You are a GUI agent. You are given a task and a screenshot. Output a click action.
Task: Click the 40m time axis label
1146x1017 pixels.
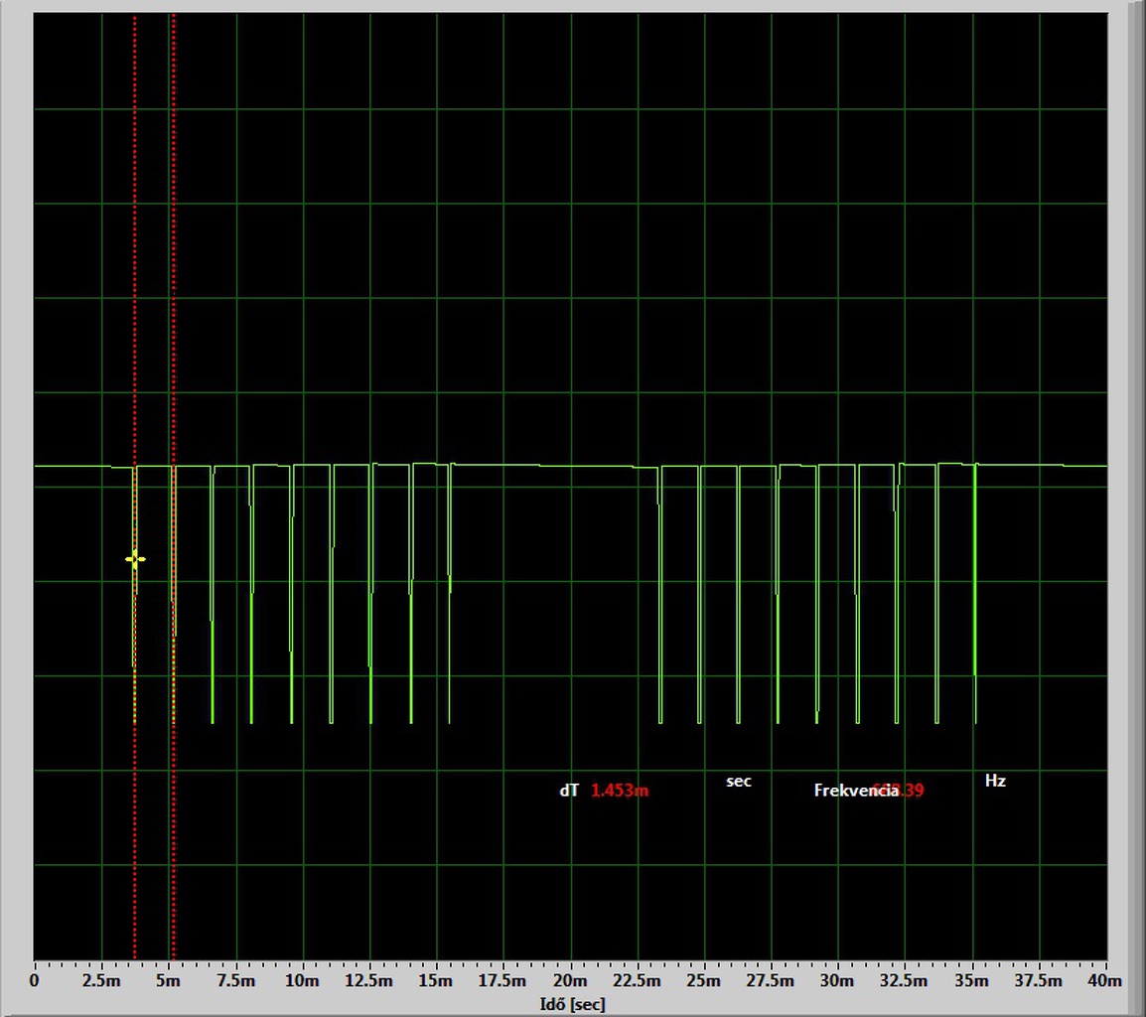1105,981
